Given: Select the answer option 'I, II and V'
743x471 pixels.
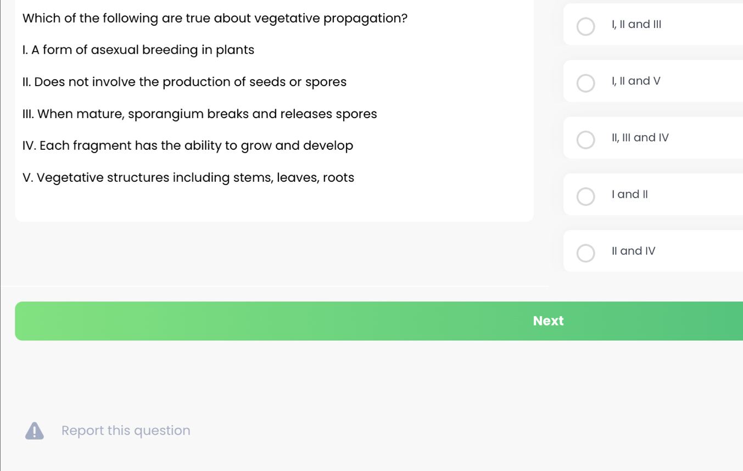Looking at the screenshot, I should click(x=586, y=83).
